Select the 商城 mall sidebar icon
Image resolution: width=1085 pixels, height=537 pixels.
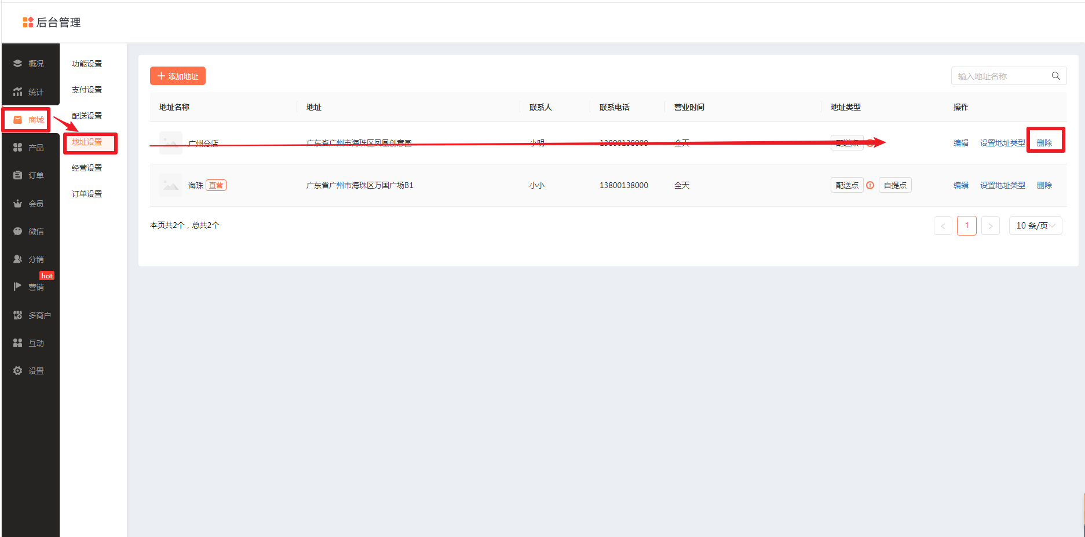(17, 120)
